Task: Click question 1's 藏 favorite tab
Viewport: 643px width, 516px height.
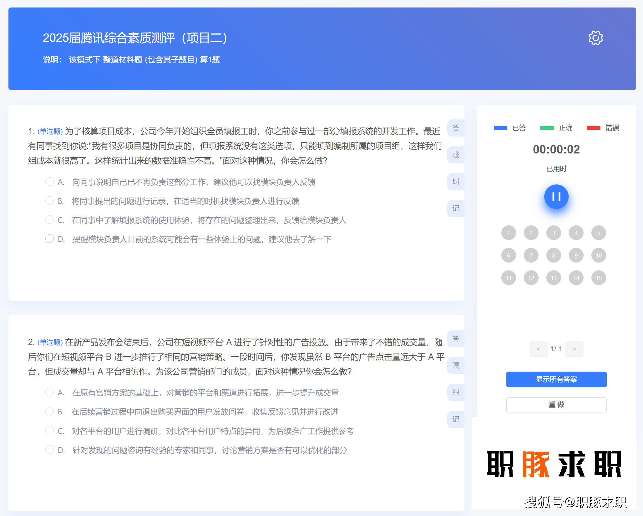Action: (x=456, y=155)
